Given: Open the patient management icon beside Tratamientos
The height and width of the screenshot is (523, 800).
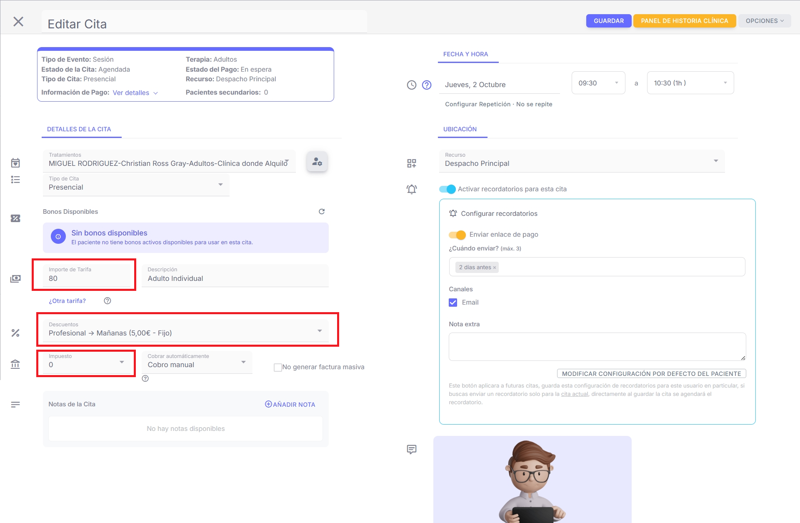Looking at the screenshot, I should pyautogui.click(x=317, y=162).
